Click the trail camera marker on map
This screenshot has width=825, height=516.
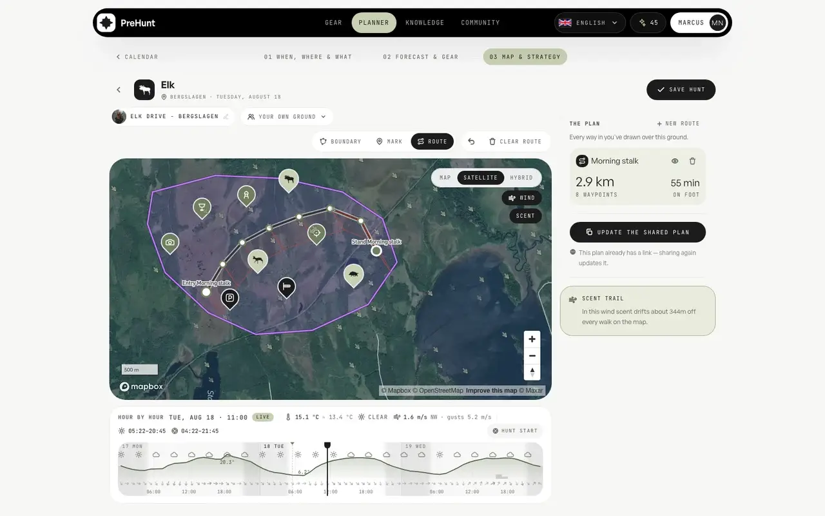click(x=170, y=243)
